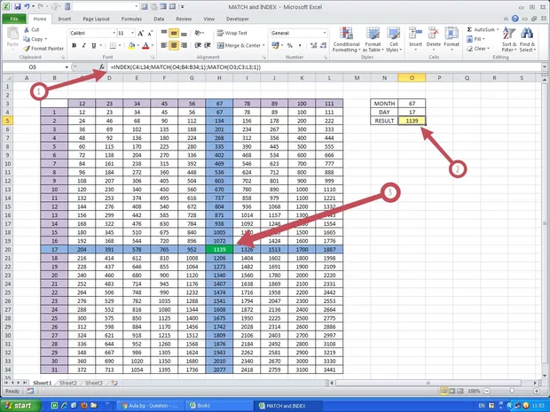
Task: Switch to the Sheet2 worksheet tab
Action: click(67, 383)
